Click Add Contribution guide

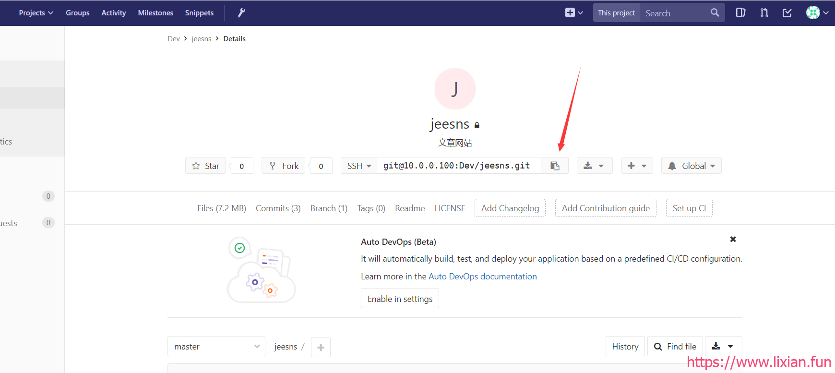pyautogui.click(x=606, y=208)
